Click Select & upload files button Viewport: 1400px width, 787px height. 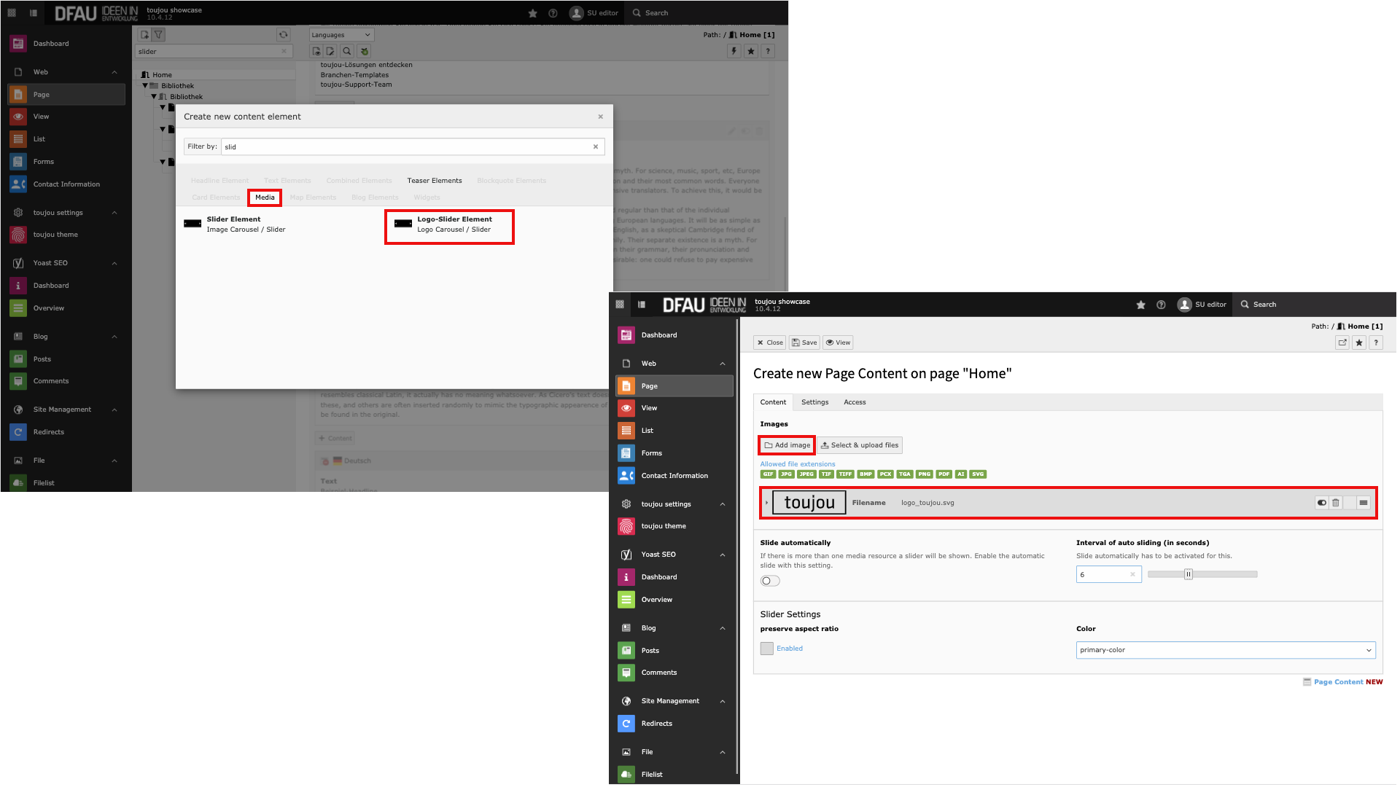(860, 445)
